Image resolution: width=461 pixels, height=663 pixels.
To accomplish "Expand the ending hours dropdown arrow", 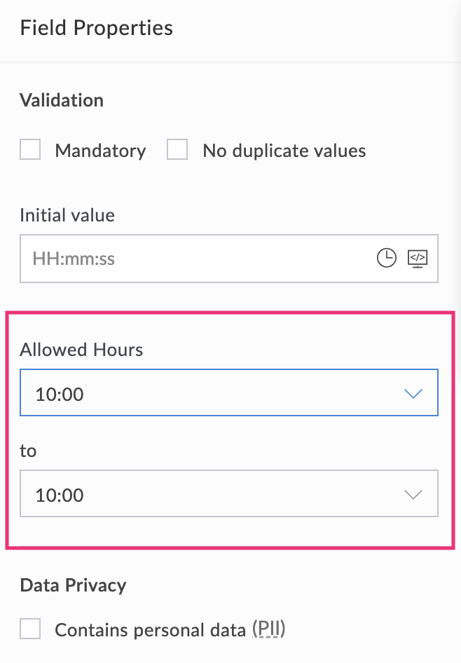I will [413, 493].
